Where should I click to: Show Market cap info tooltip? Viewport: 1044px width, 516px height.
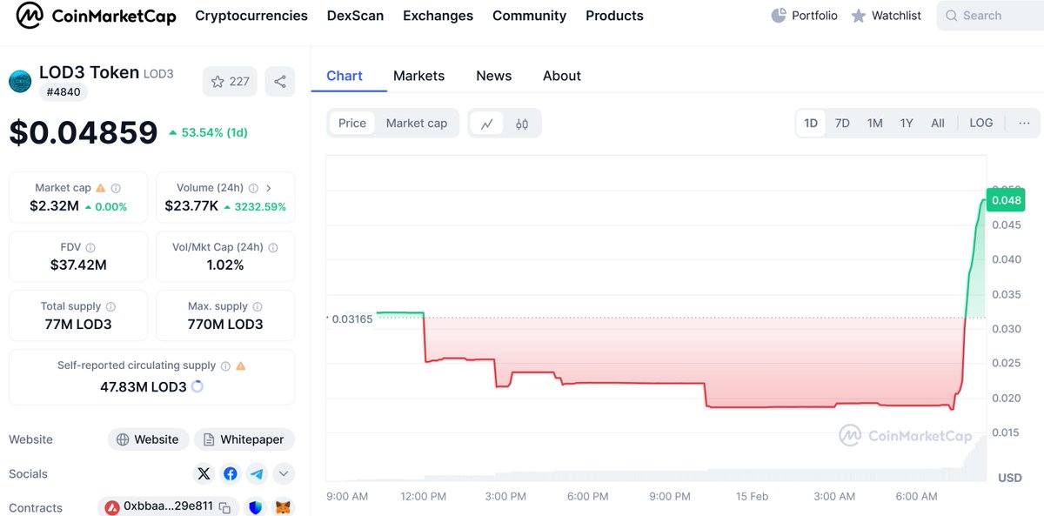(116, 188)
